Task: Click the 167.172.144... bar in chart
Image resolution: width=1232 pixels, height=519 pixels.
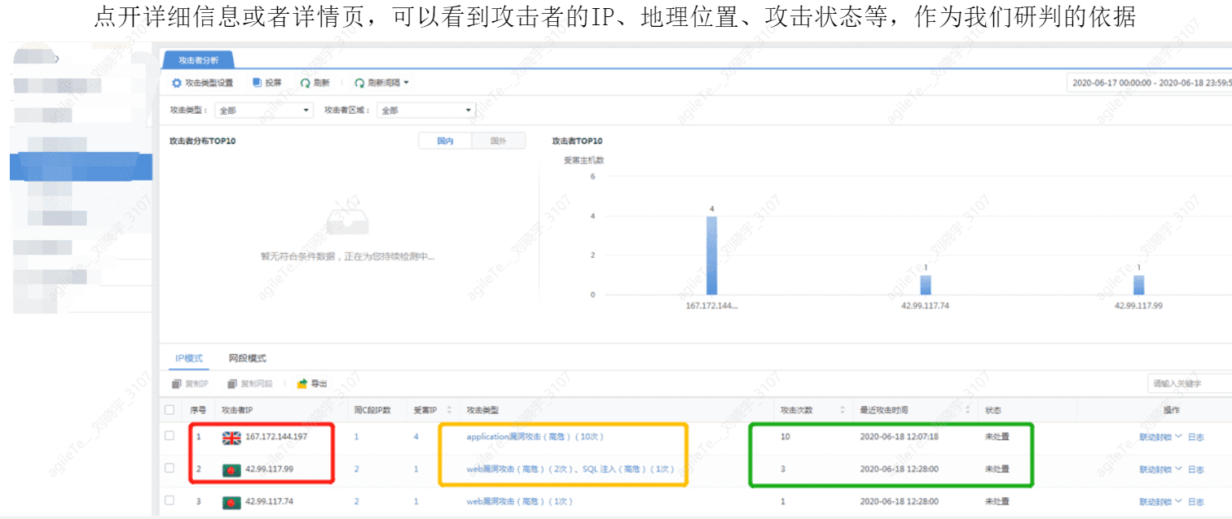Action: click(x=711, y=255)
